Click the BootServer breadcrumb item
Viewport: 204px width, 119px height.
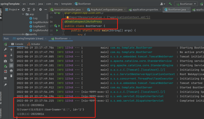point(83,4)
